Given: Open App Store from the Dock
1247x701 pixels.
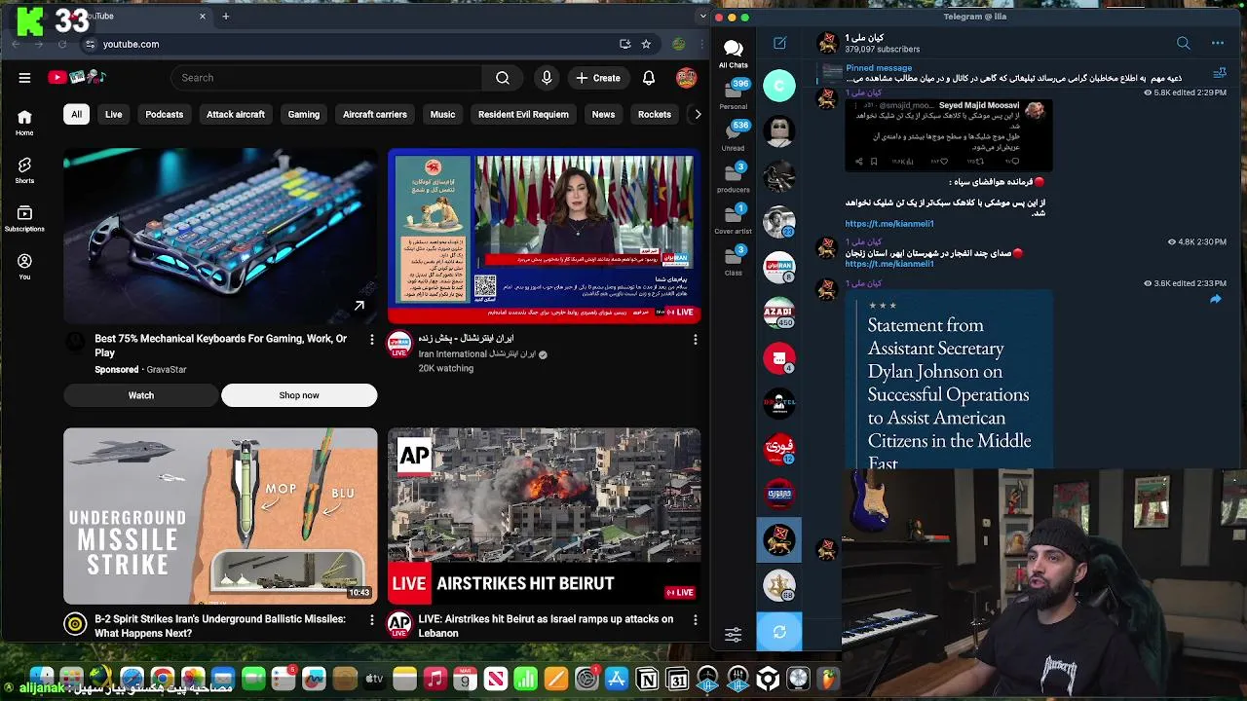Looking at the screenshot, I should [617, 679].
